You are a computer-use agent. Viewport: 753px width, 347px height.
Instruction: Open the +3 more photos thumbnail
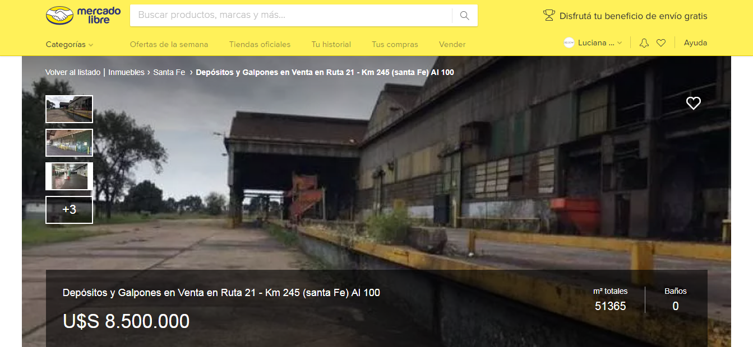tap(69, 210)
